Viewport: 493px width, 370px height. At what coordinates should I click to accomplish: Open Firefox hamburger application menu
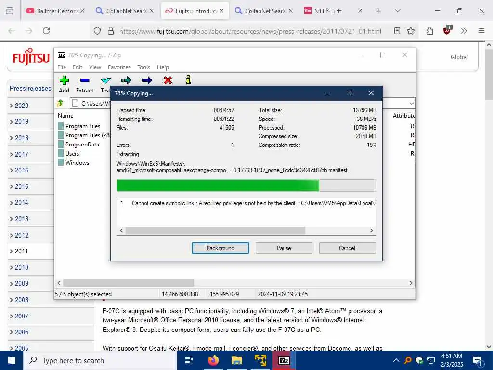481,31
